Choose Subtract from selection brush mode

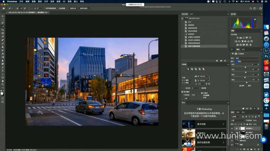pos(25,8)
